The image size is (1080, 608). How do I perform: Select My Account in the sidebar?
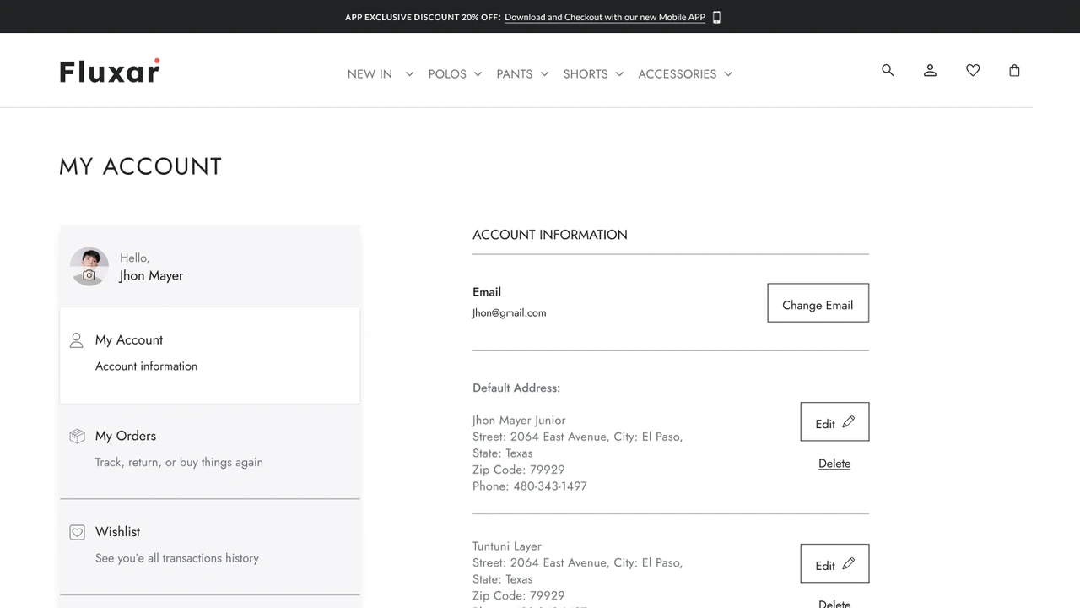210,355
